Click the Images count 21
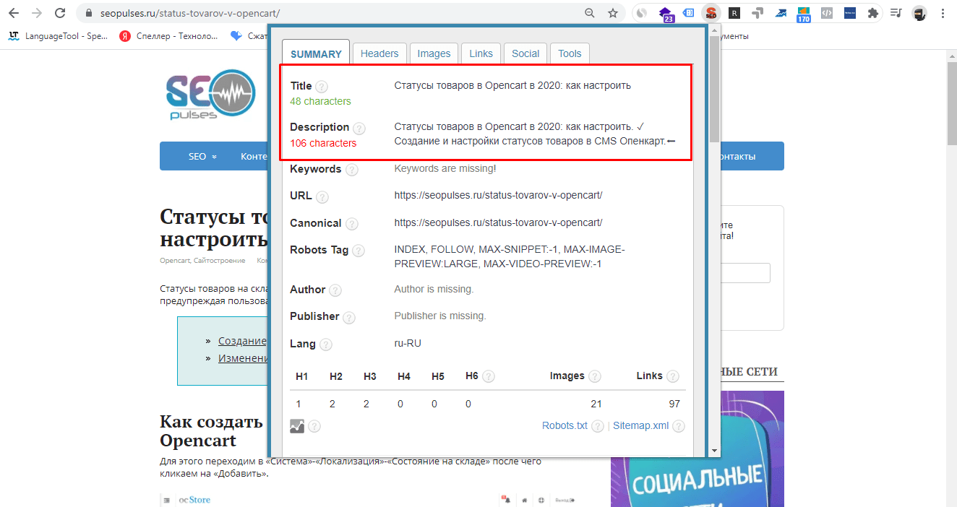 (x=596, y=404)
